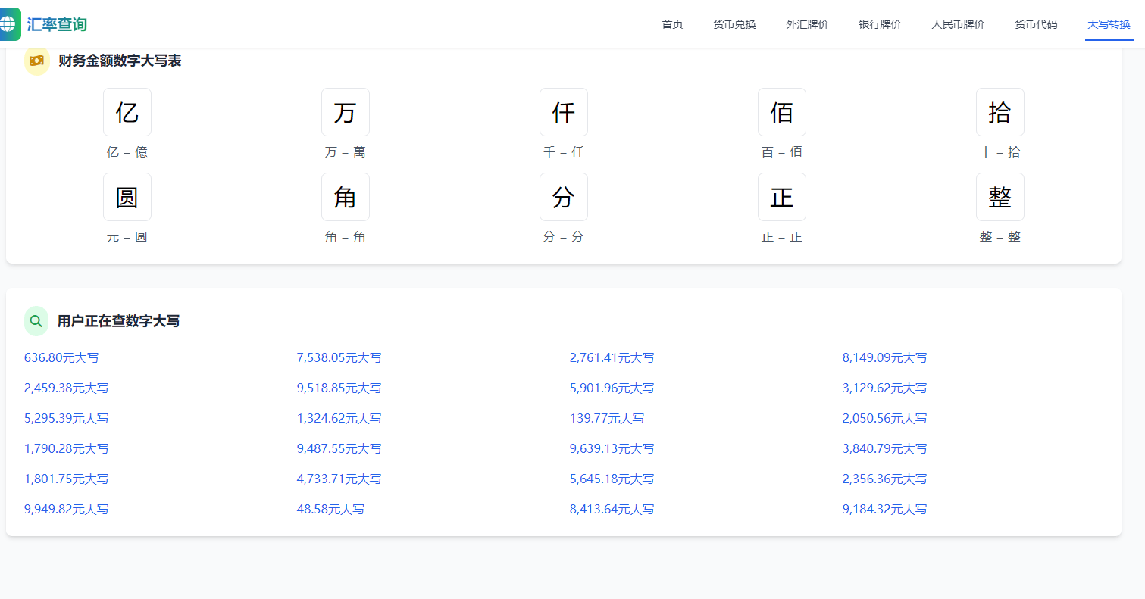
Task: Click the text 元 = 圆
Action: tap(127, 236)
